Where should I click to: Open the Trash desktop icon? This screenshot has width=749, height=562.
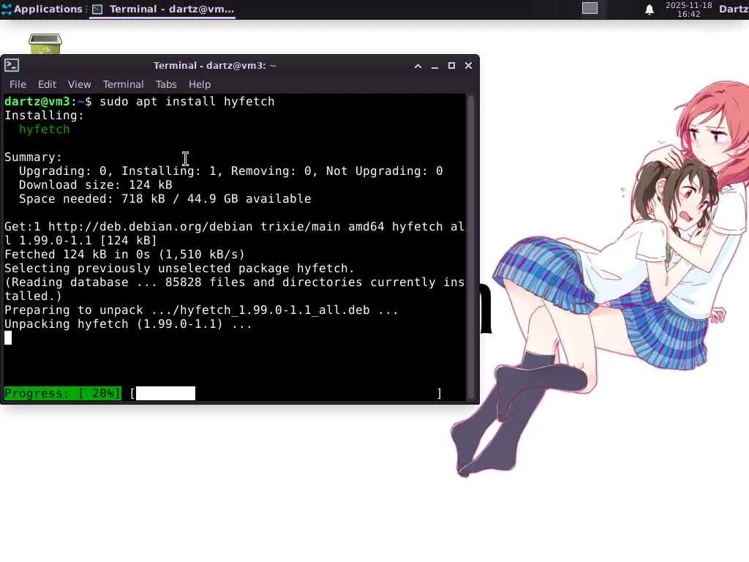click(45, 43)
